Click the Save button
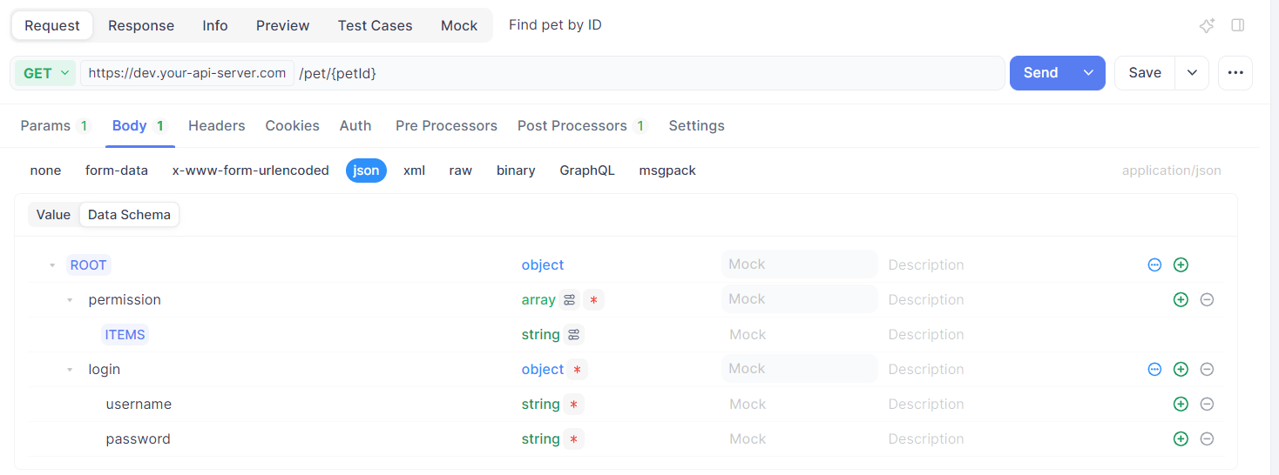 (1145, 73)
